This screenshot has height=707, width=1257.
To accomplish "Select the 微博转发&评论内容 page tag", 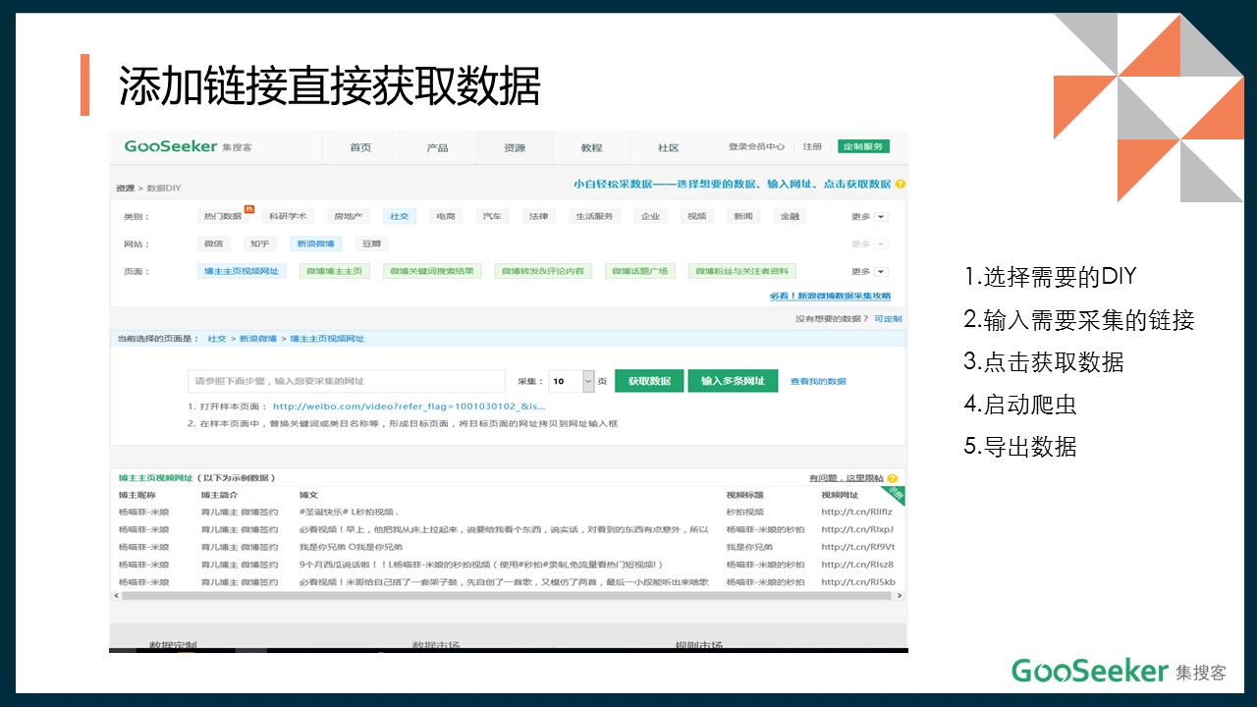I will click(543, 271).
